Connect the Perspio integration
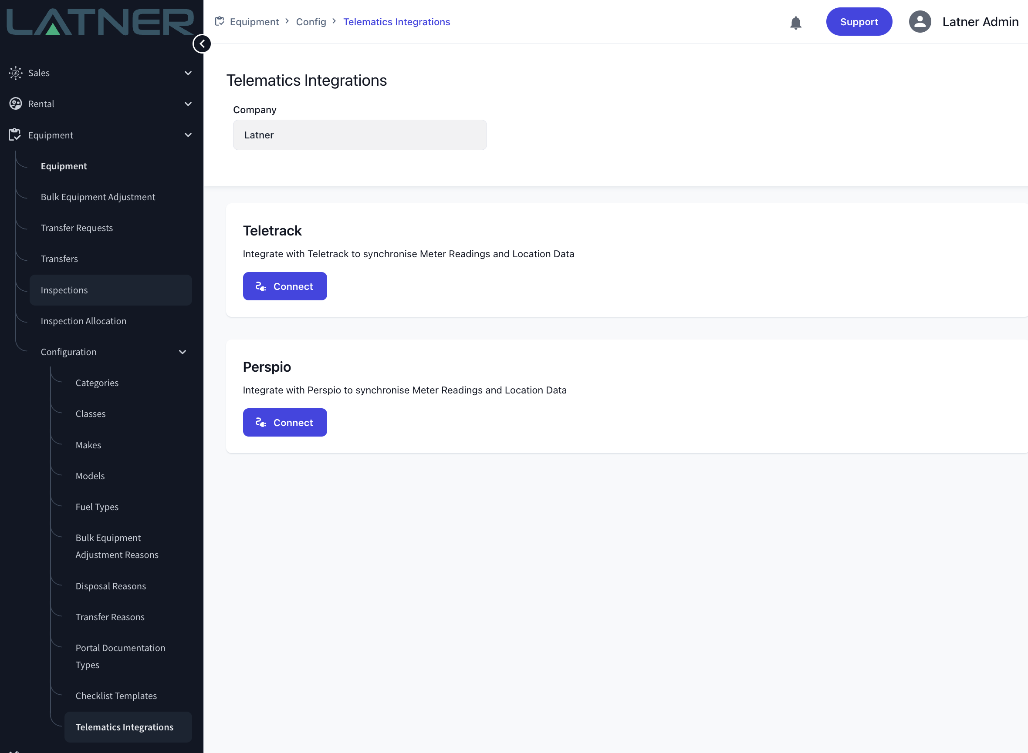Viewport: 1028px width, 753px height. point(284,423)
